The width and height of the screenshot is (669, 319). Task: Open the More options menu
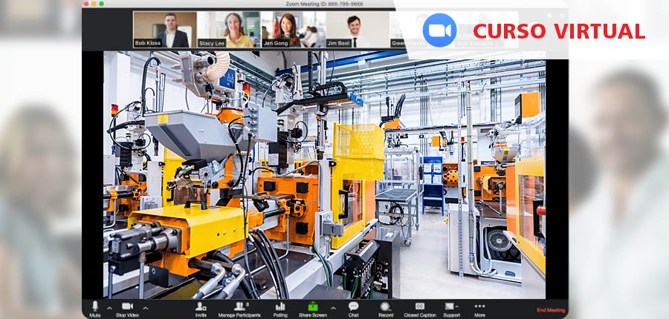click(479, 307)
